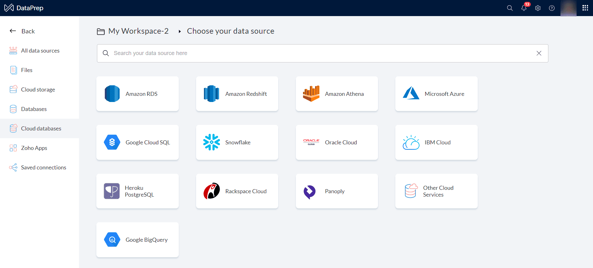The height and width of the screenshot is (268, 593).
Task: Click the Google BigQuery hexagon icon
Action: click(x=112, y=240)
